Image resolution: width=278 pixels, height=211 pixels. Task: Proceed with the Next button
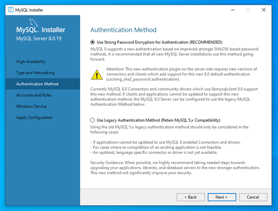pos(221,197)
